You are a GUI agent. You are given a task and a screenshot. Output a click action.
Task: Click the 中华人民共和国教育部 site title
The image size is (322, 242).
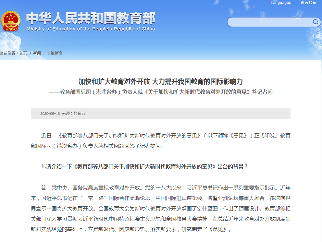[x=91, y=18]
